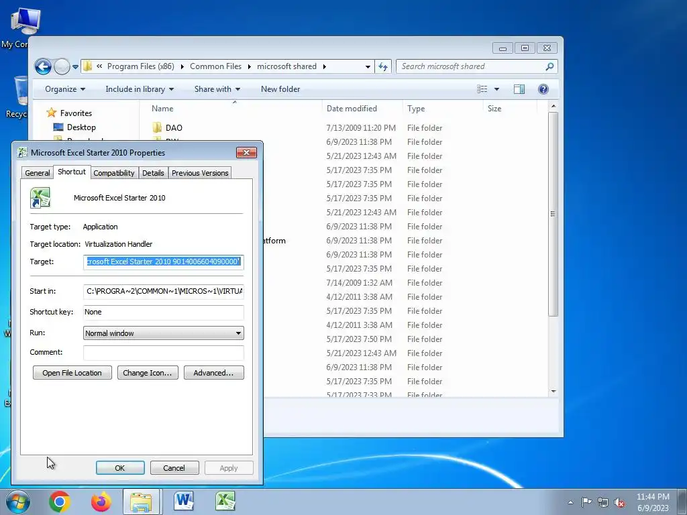The image size is (687, 515).
Task: Open the Details tab
Action: point(153,173)
